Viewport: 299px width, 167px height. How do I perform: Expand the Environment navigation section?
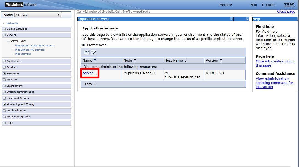(4, 86)
